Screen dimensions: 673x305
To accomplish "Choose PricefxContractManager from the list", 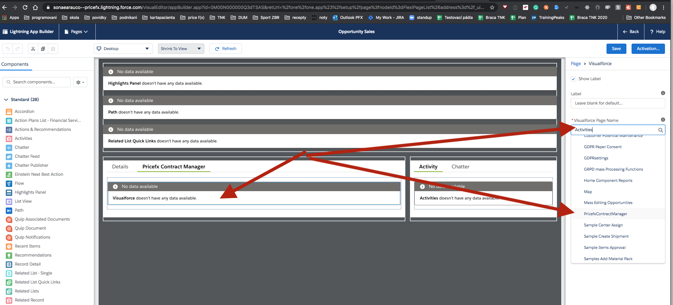I will [x=605, y=214].
